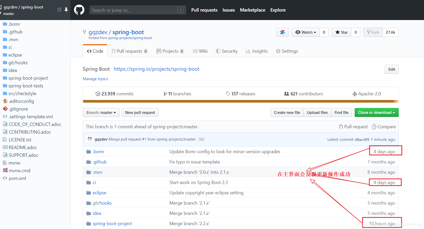Viewport: 424px width, 229px height.
Task: Expand src/checkstyle folder in sidebar tree
Action: click(22, 94)
